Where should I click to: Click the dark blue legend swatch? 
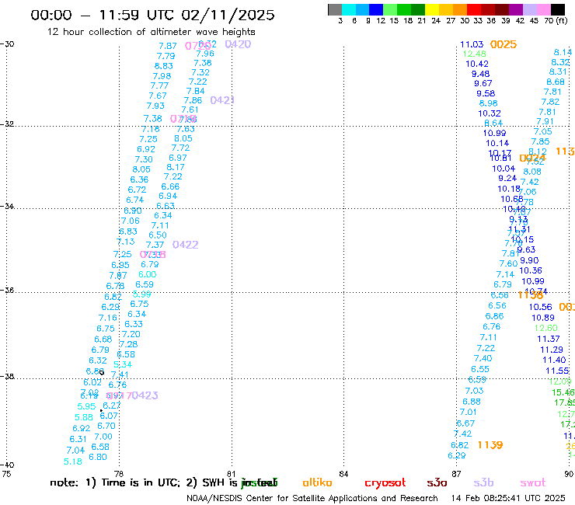tap(376, 9)
